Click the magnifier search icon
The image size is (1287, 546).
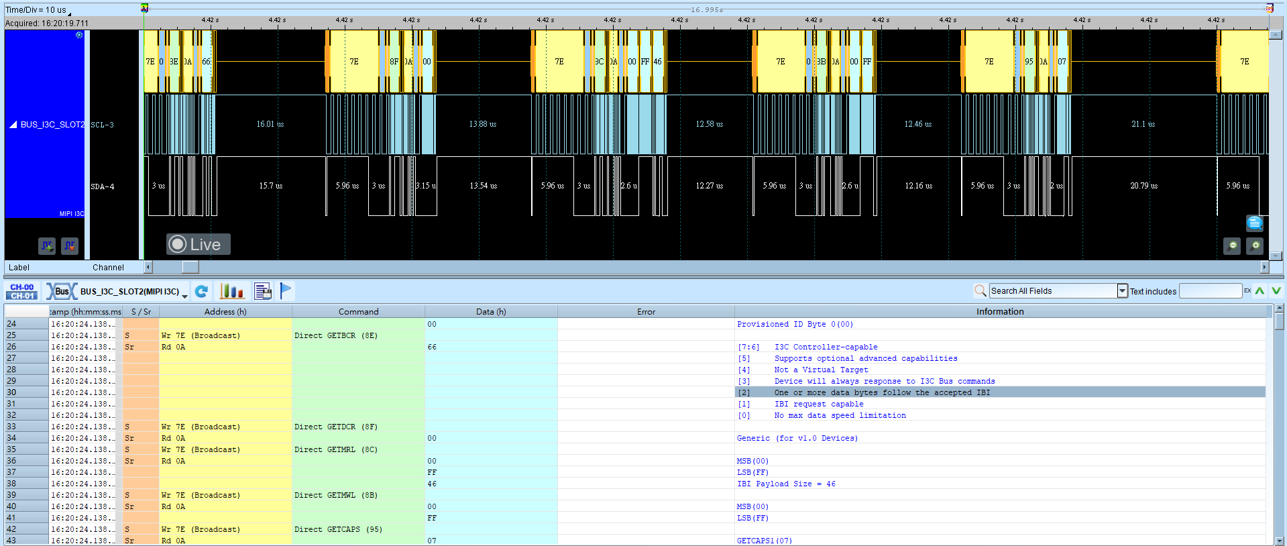point(981,290)
